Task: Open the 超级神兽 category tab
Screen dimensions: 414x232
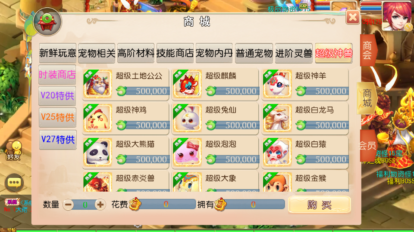Action: [x=334, y=53]
